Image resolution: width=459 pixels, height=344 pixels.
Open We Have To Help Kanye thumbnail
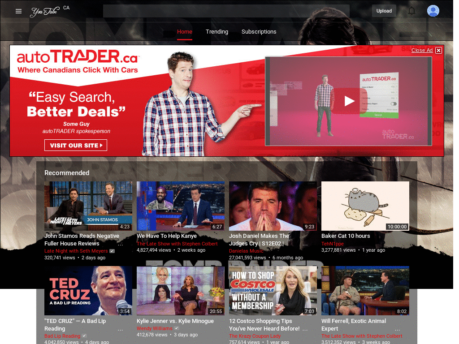pos(181,206)
